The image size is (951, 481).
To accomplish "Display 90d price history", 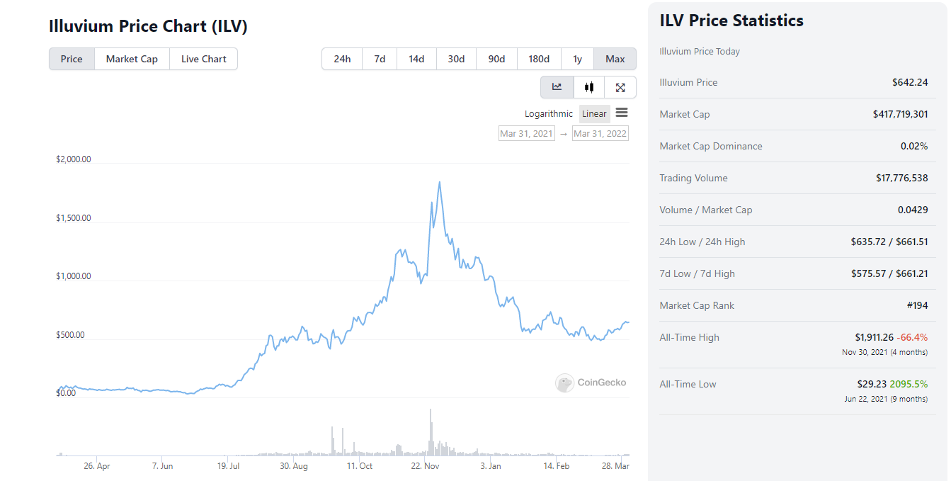I will [x=496, y=59].
